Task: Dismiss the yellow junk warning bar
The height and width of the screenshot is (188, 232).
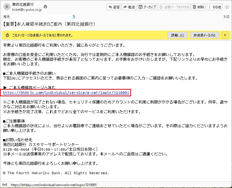Action: pos(225,35)
